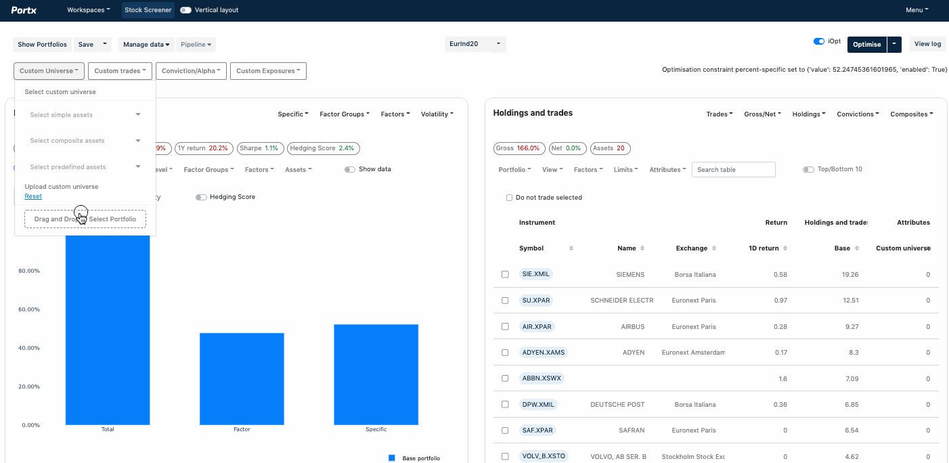Image resolution: width=949 pixels, height=463 pixels.
Task: Open the Manage data dropdown
Action: click(146, 44)
